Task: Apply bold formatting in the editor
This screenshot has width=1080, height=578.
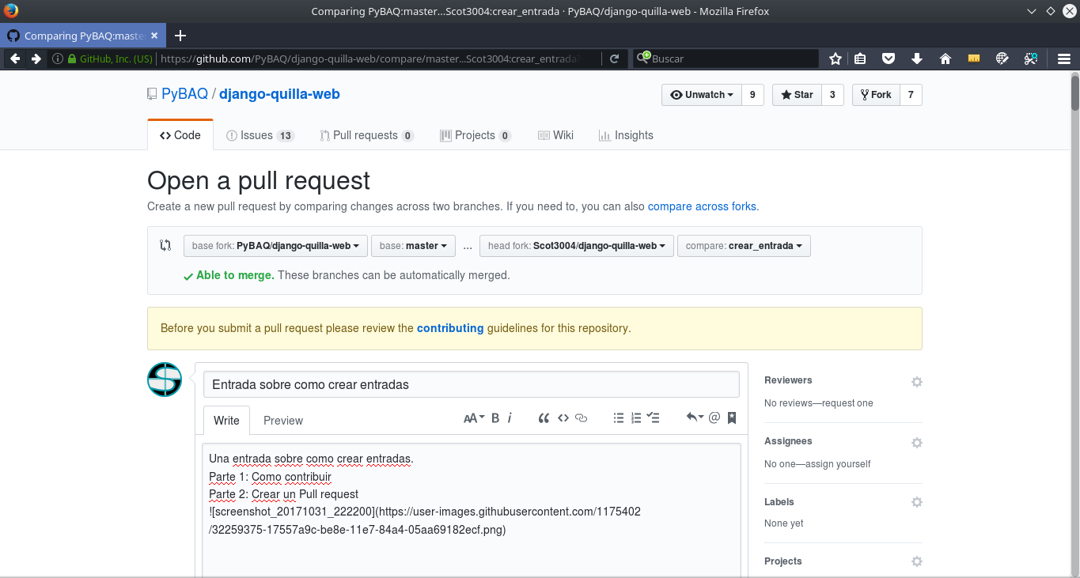Action: pos(495,418)
